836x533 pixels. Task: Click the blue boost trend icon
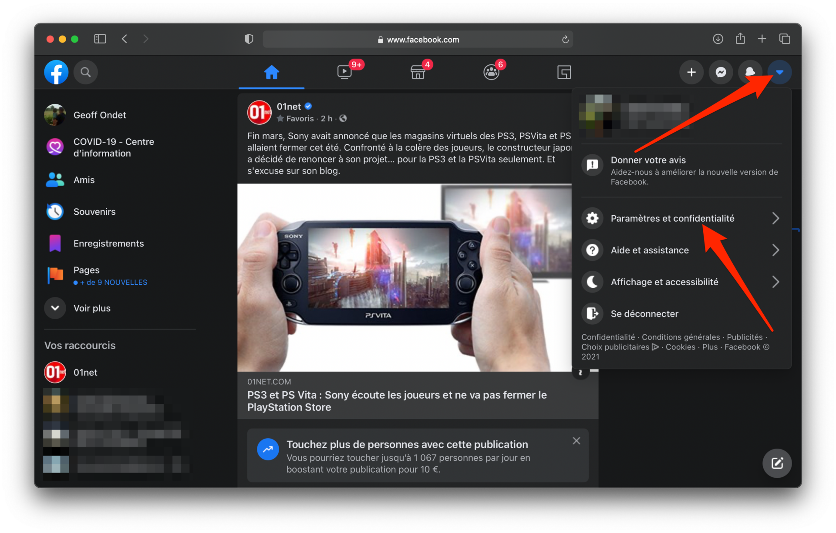pos(268,450)
